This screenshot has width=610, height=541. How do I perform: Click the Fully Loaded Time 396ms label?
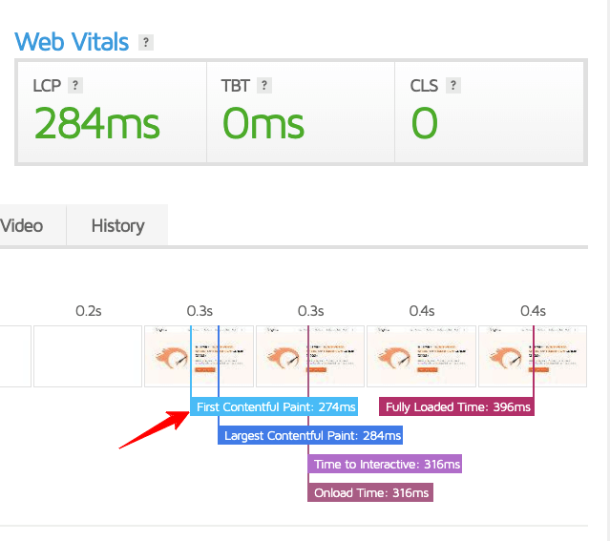[x=456, y=407]
